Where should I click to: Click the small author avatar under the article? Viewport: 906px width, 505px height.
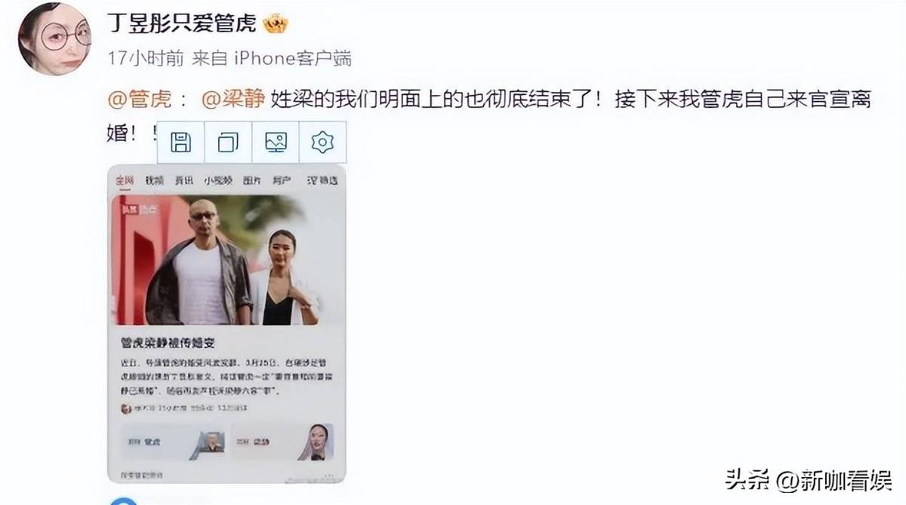pyautogui.click(x=126, y=408)
